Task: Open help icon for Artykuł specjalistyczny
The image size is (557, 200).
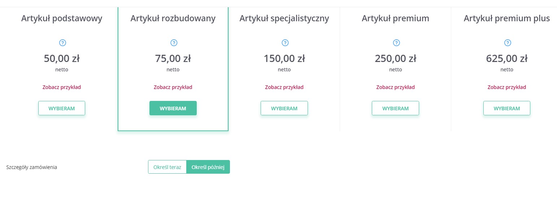Action: (285, 43)
